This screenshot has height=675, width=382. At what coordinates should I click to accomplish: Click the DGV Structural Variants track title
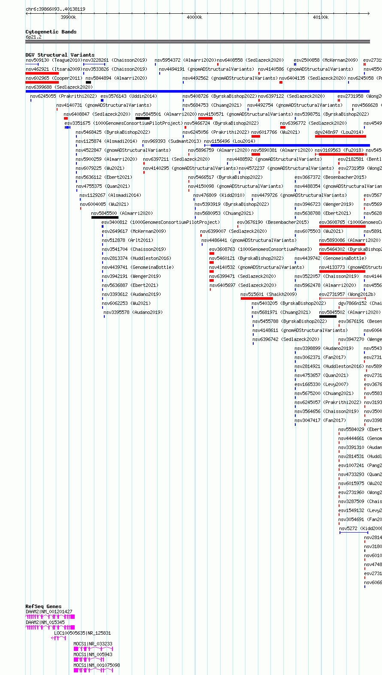coord(60,55)
